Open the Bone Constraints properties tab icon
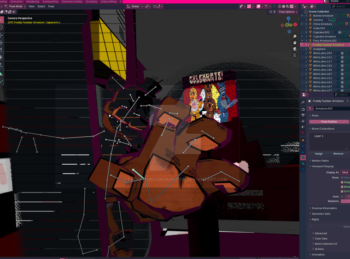 pos(303,170)
